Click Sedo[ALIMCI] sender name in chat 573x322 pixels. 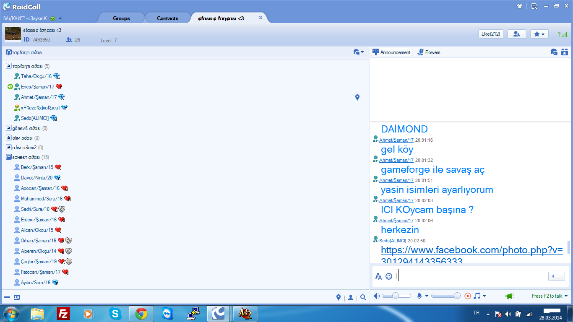pos(393,241)
